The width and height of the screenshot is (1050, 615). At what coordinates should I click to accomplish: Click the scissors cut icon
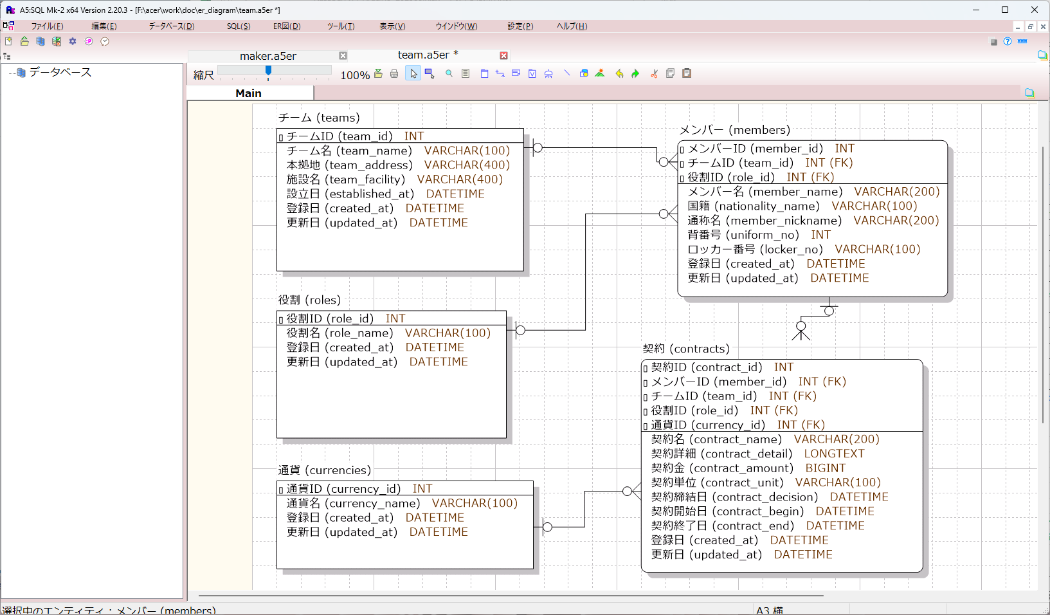(x=654, y=74)
